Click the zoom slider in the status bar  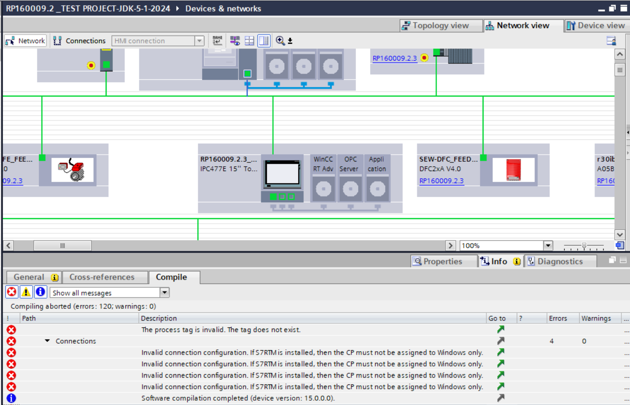[584, 246]
